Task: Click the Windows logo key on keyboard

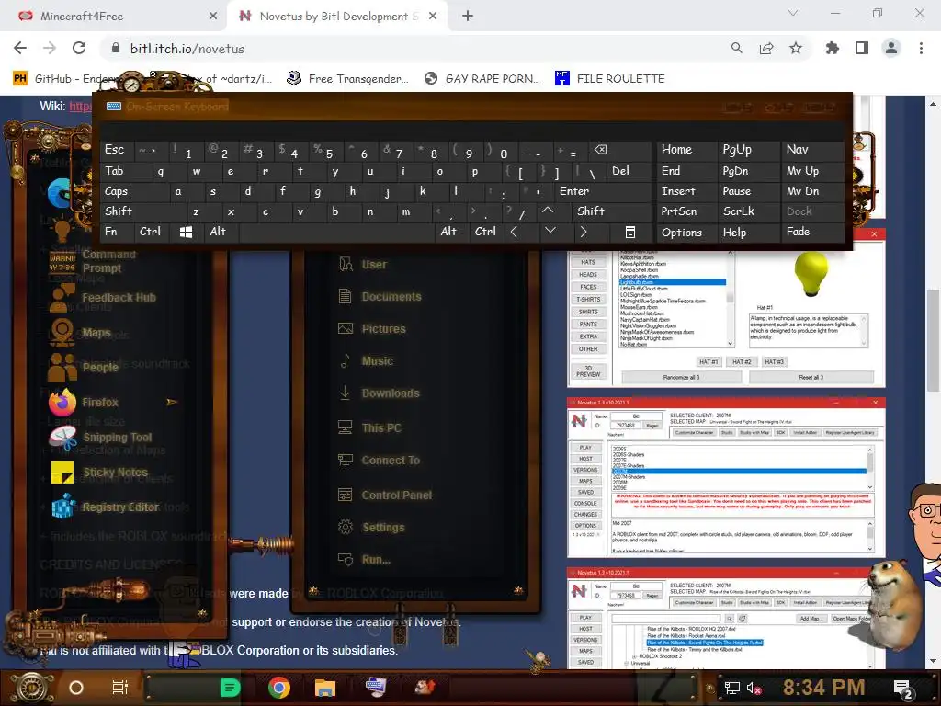Action: (x=186, y=232)
